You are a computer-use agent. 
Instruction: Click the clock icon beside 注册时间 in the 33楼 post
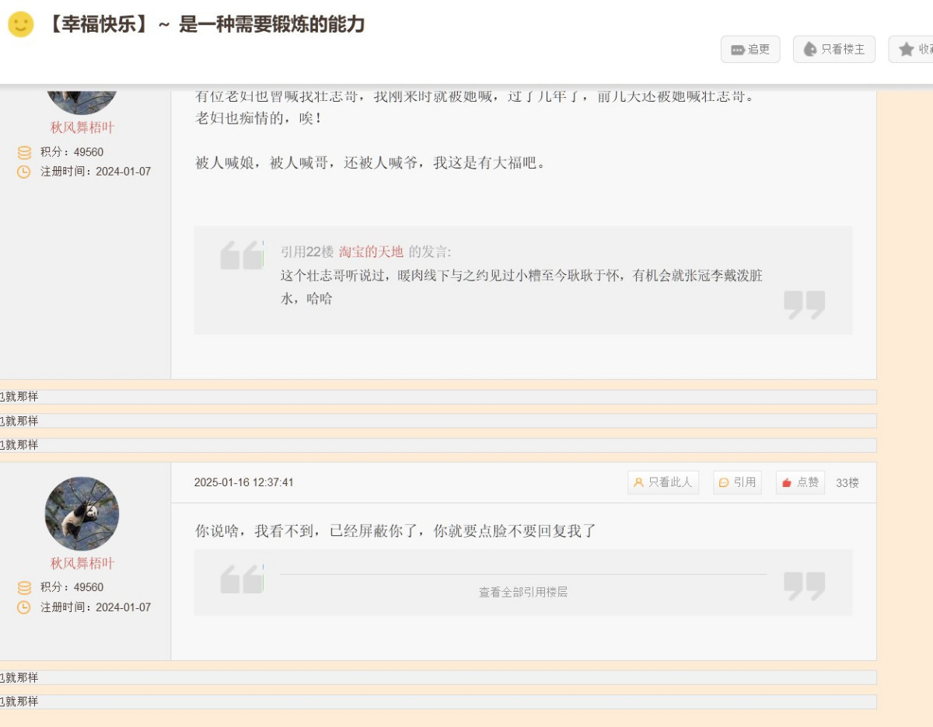[x=24, y=607]
